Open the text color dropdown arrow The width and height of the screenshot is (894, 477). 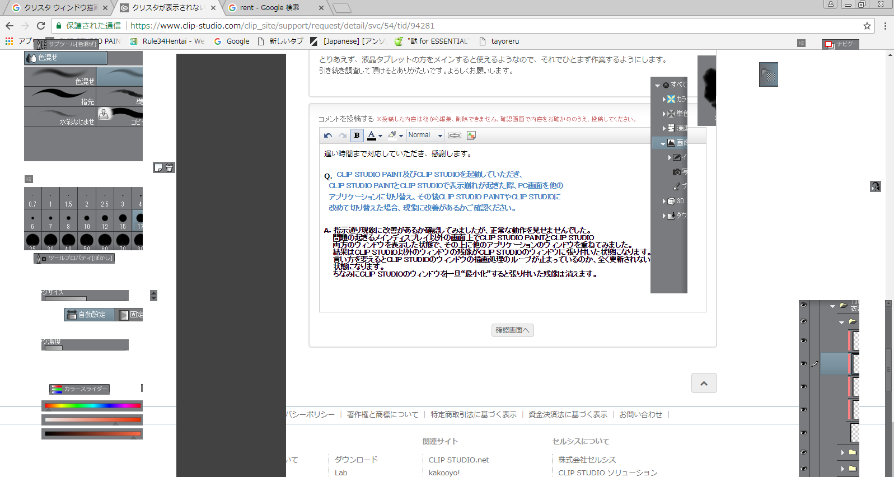(381, 136)
